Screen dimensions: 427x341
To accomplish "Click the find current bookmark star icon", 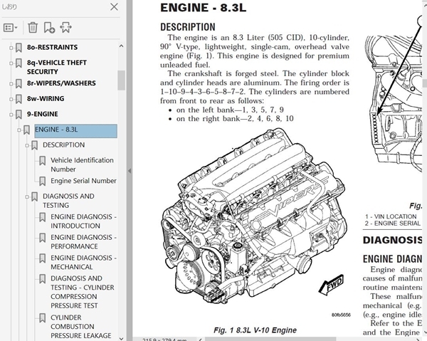I will click(x=65, y=28).
